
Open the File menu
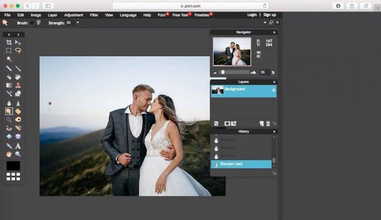[x=8, y=15]
